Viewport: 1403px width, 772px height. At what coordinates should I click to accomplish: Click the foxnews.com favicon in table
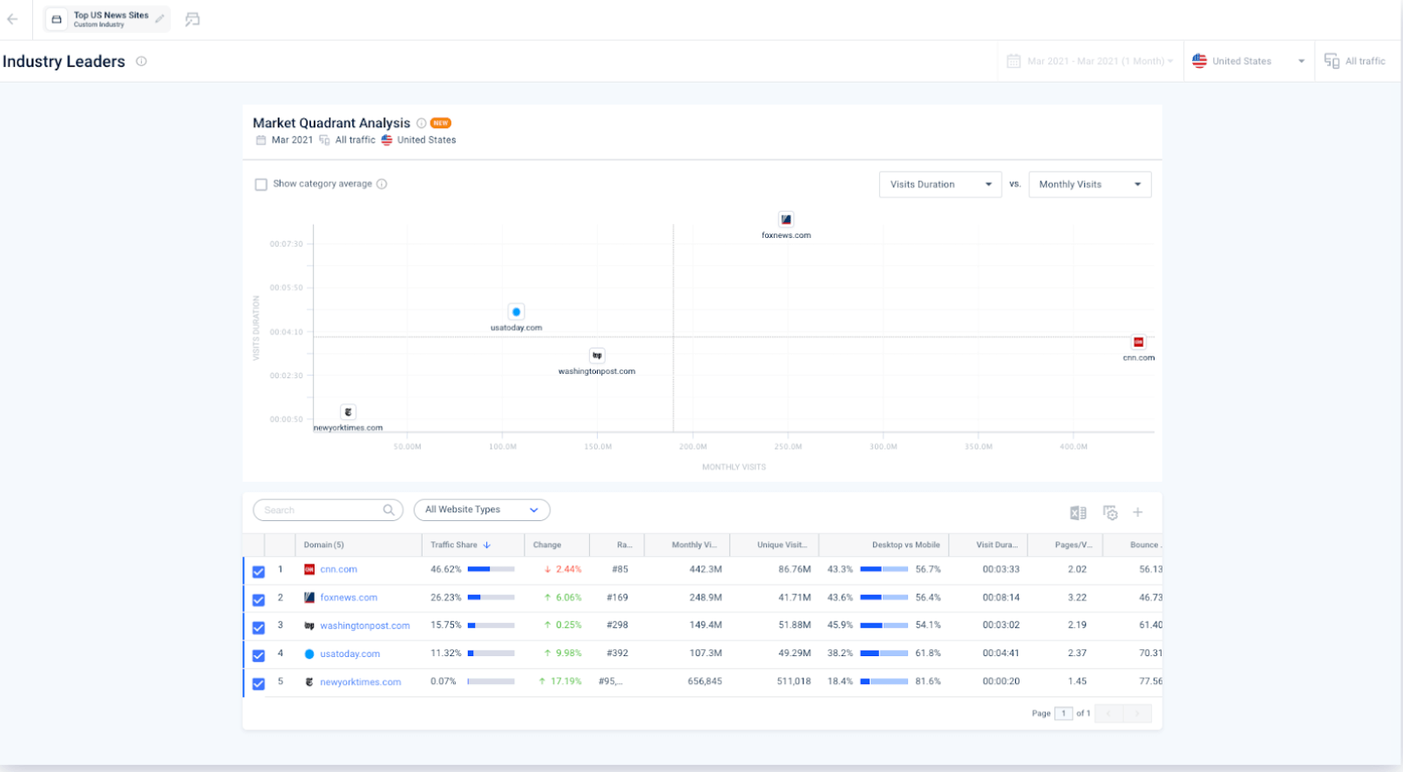309,598
